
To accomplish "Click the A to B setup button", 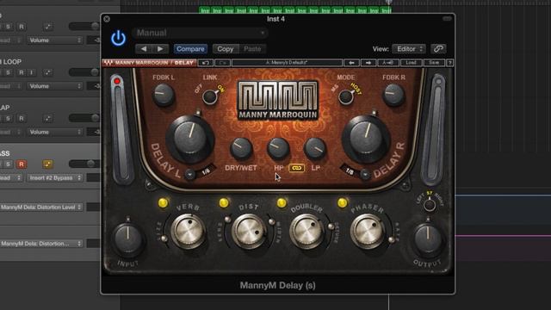I will coord(388,63).
